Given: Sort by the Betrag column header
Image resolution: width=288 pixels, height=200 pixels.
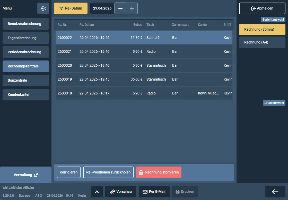Looking at the screenshot, I should point(138,25).
